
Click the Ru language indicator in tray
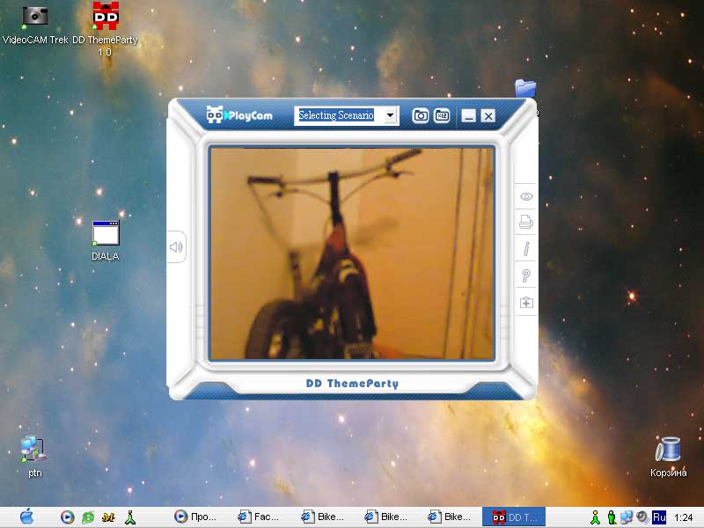click(x=659, y=517)
